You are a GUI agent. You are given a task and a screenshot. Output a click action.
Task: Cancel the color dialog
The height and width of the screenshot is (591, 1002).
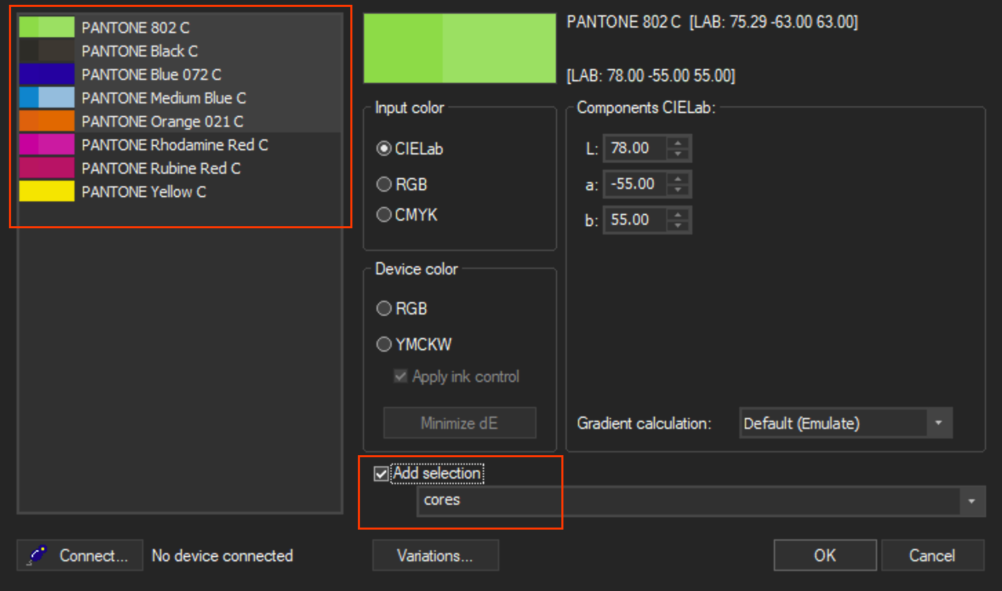coord(932,555)
